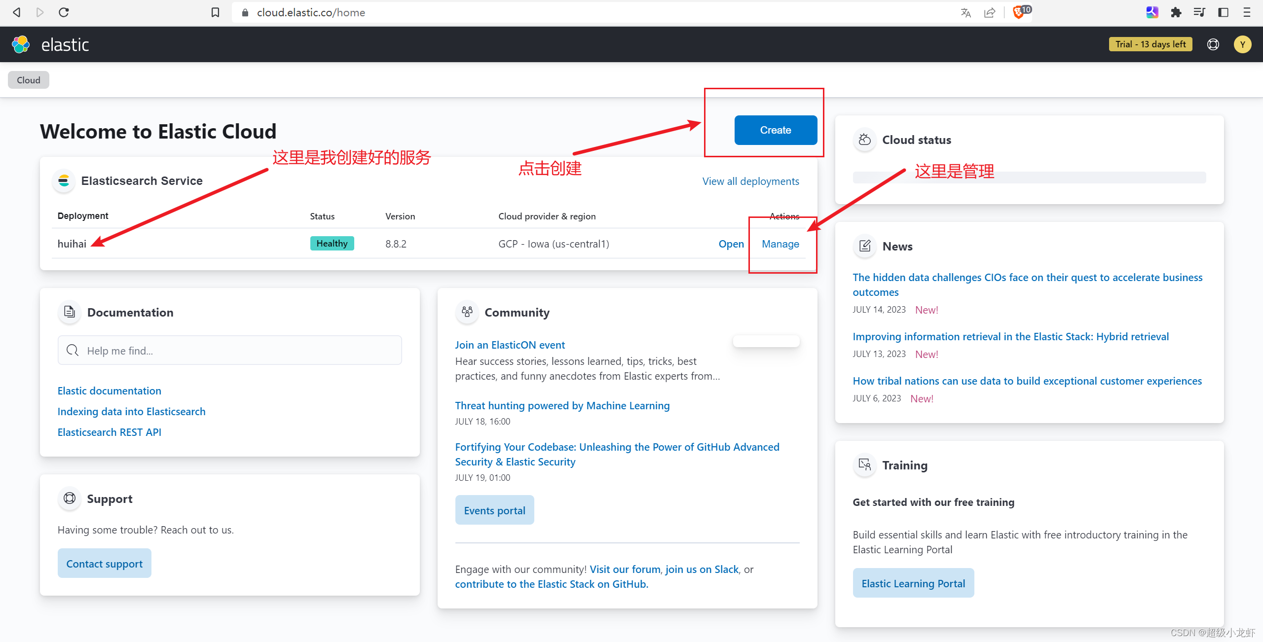Click the Cloud status icon
This screenshot has width=1263, height=642.
point(865,140)
